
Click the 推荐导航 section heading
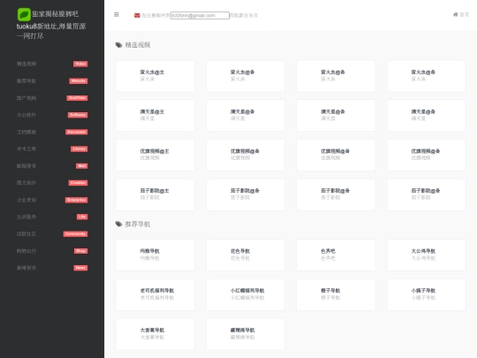pyautogui.click(x=138, y=225)
